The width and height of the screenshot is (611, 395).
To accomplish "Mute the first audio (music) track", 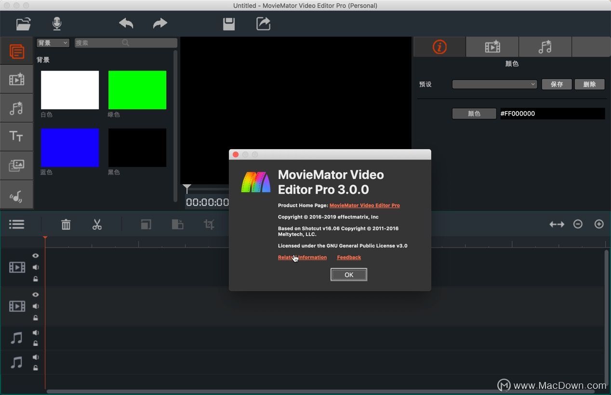I will [x=35, y=332].
